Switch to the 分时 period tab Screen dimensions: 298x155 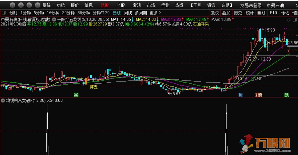pos(13,13)
